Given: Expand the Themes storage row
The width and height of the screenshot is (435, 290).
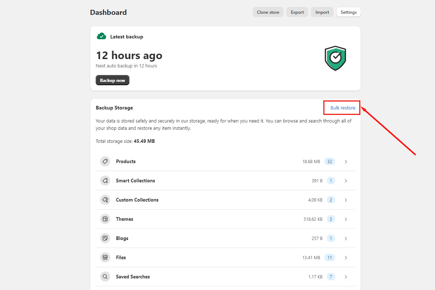Looking at the screenshot, I should pos(345,219).
